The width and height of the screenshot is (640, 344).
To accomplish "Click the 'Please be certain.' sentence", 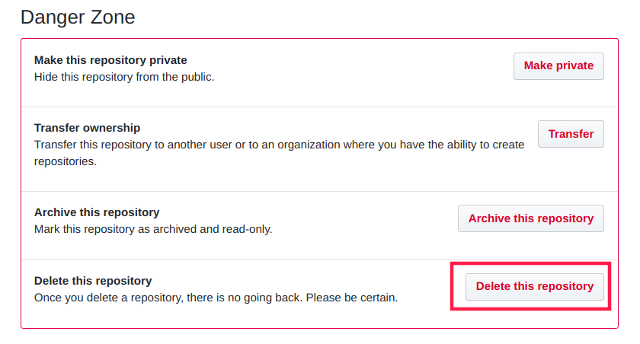I will click(x=352, y=298).
